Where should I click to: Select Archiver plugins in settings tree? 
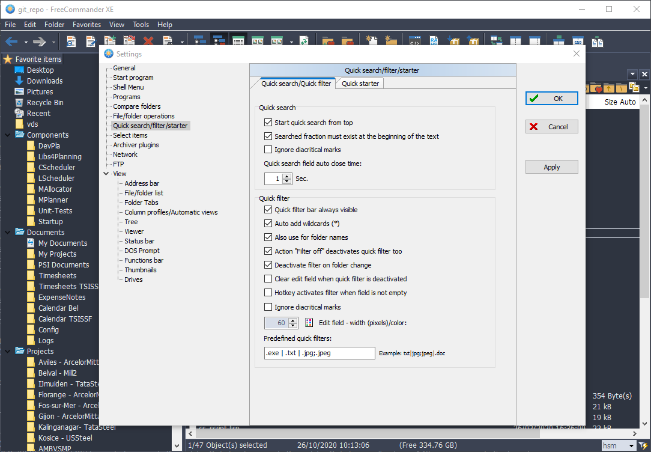(x=136, y=145)
